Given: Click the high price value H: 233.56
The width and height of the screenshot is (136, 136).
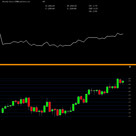Looking at the screenshot, I should (x=72, y=6).
